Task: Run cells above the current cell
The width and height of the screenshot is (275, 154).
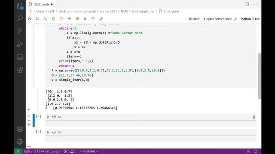Action: pyautogui.click(x=37, y=19)
